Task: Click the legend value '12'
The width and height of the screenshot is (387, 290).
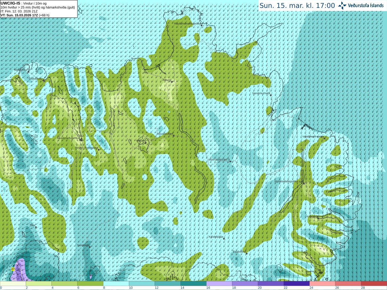Action: pos(157,288)
